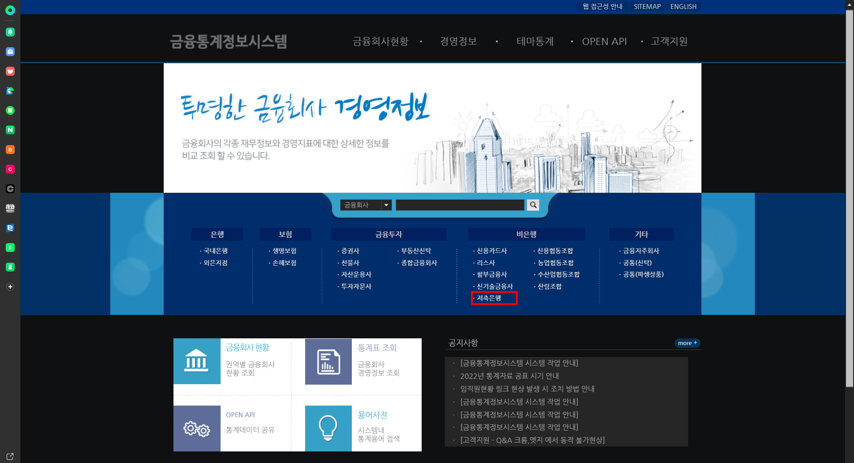854x463 pixels.
Task: Open the 금융회사 search type dropdown
Action: 366,205
